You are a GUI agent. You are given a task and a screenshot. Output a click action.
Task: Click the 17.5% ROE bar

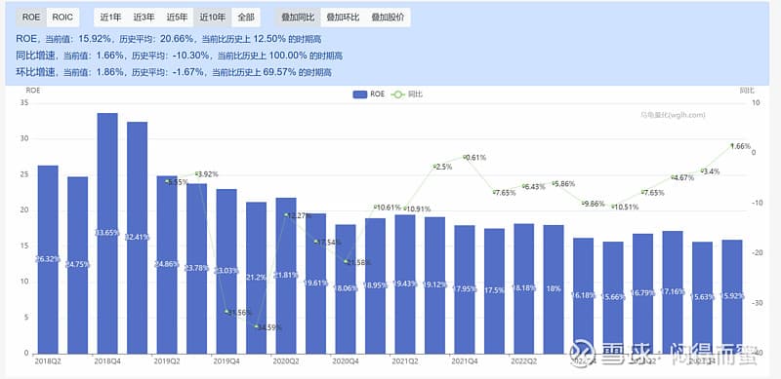coord(494,291)
